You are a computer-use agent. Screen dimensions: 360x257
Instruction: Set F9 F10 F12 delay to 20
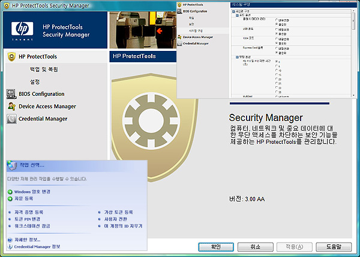point(277,79)
